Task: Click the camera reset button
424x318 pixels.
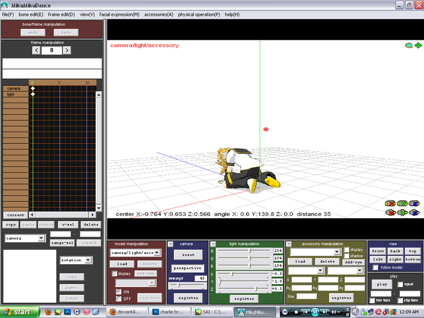Action: coord(188,255)
